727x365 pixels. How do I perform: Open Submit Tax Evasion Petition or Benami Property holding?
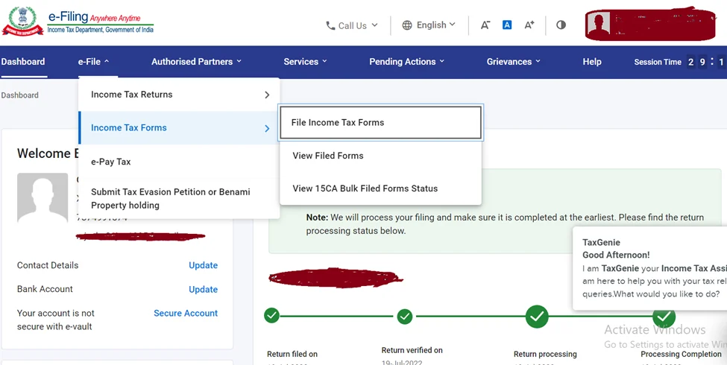coord(180,198)
